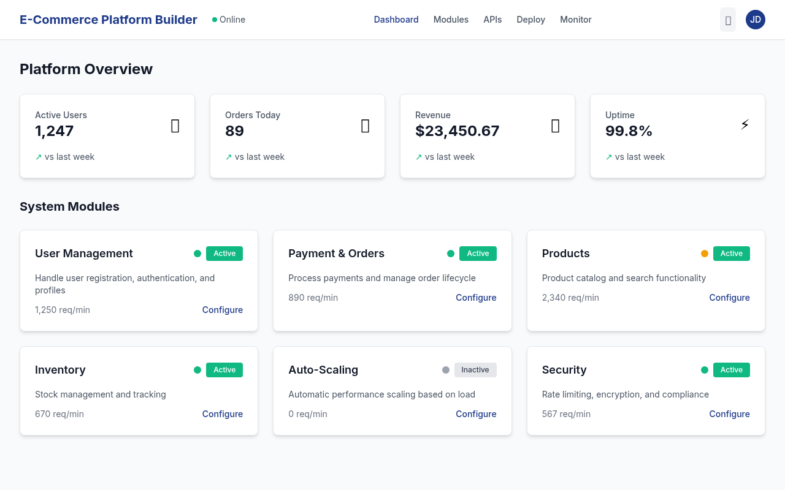The height and width of the screenshot is (490, 785).
Task: Toggle the green status dot on User Management
Action: (197, 253)
